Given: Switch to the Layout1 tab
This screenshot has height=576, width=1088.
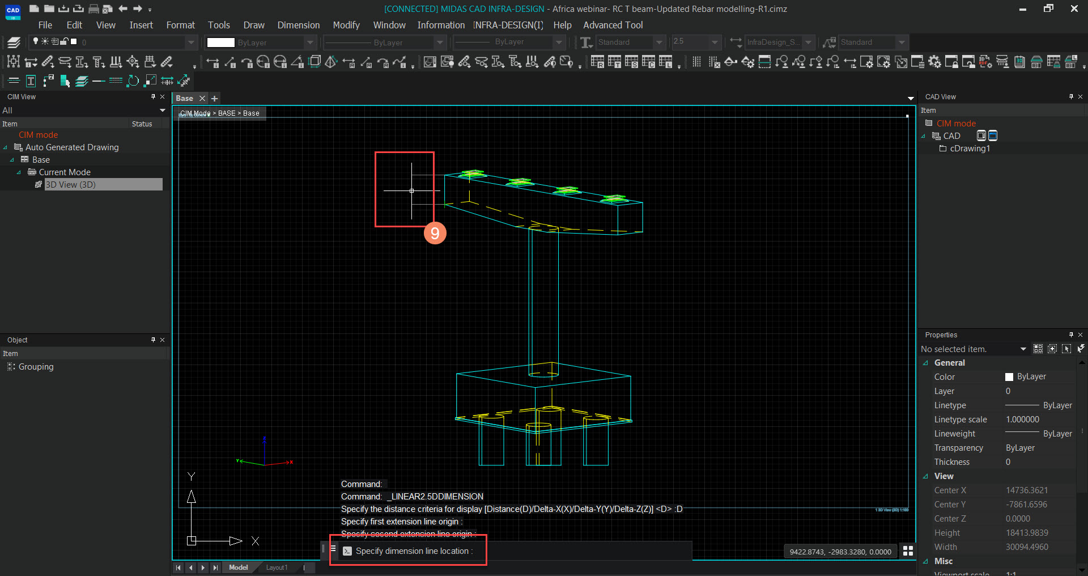Looking at the screenshot, I should coord(277,567).
